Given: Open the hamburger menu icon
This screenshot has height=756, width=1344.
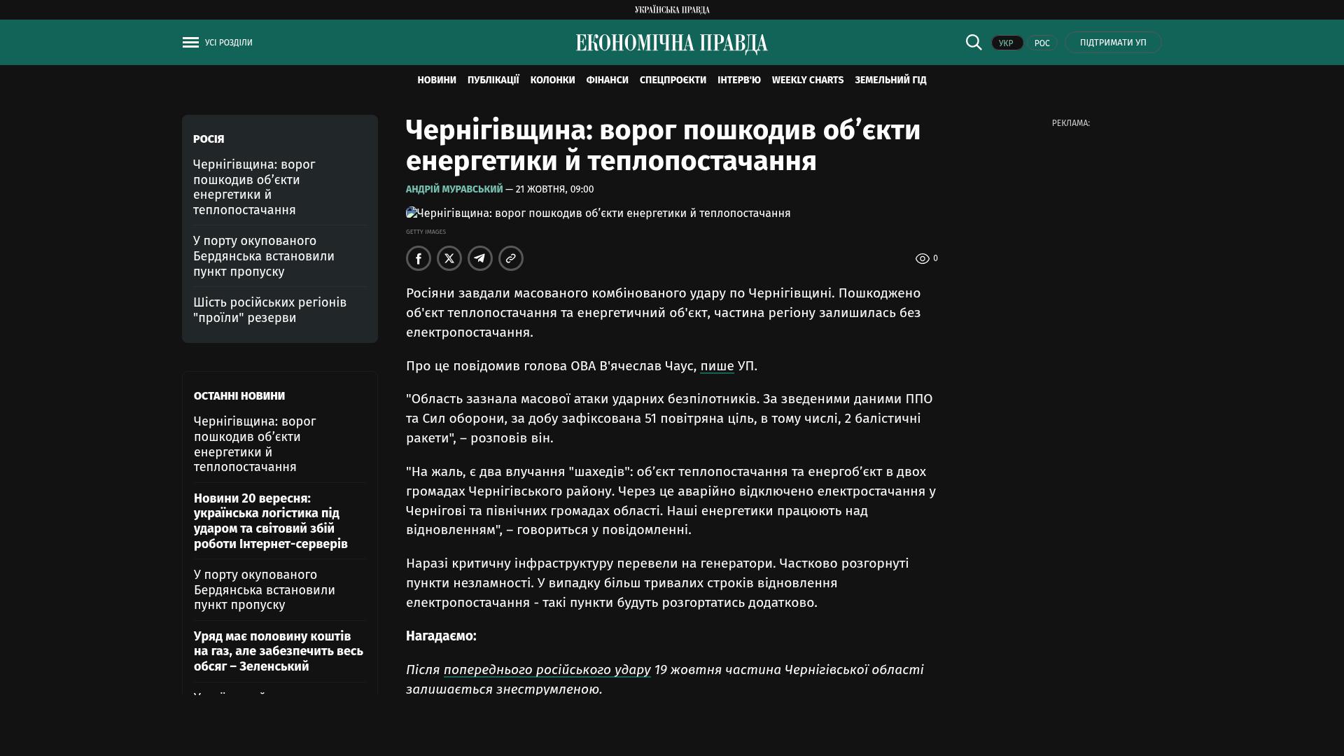Looking at the screenshot, I should (x=190, y=43).
